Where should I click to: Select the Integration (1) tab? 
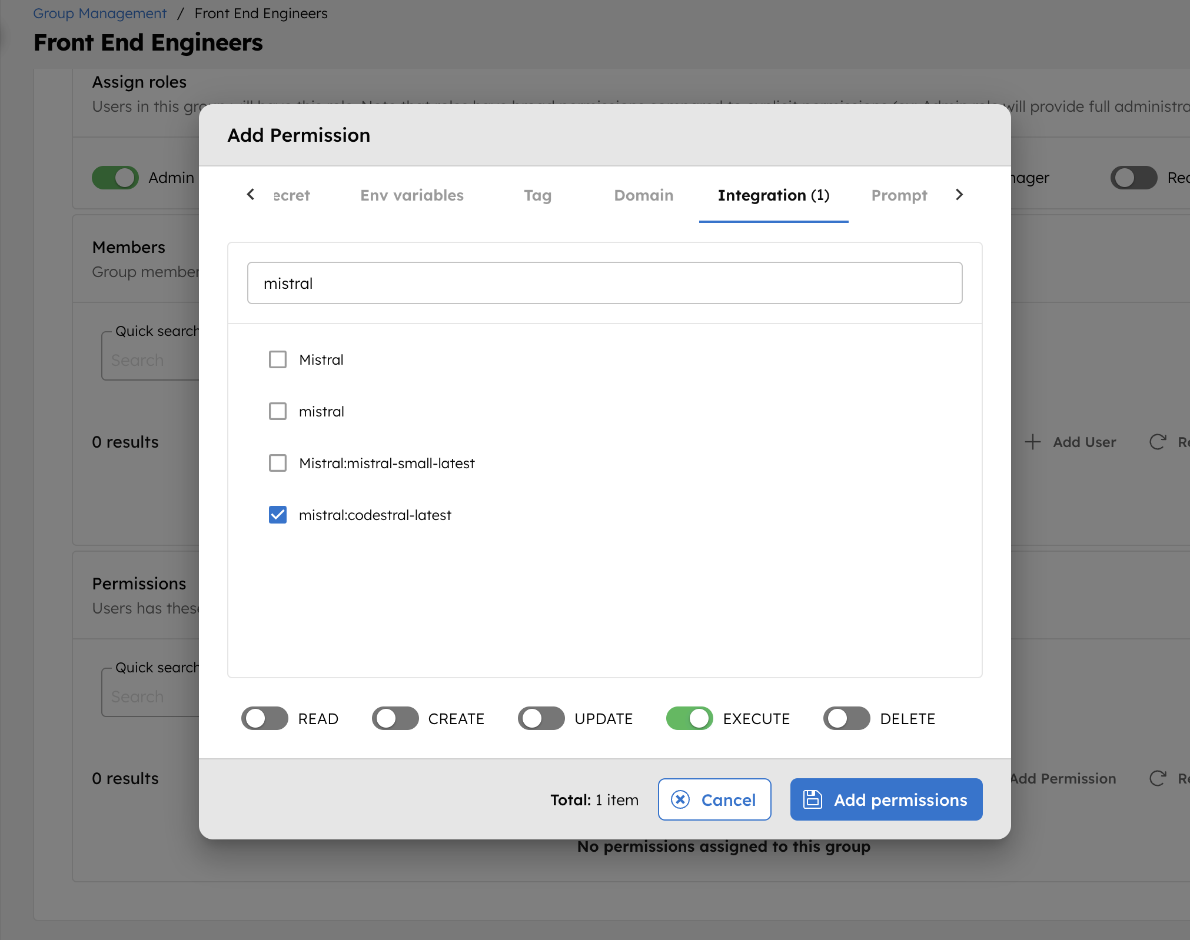tap(774, 195)
